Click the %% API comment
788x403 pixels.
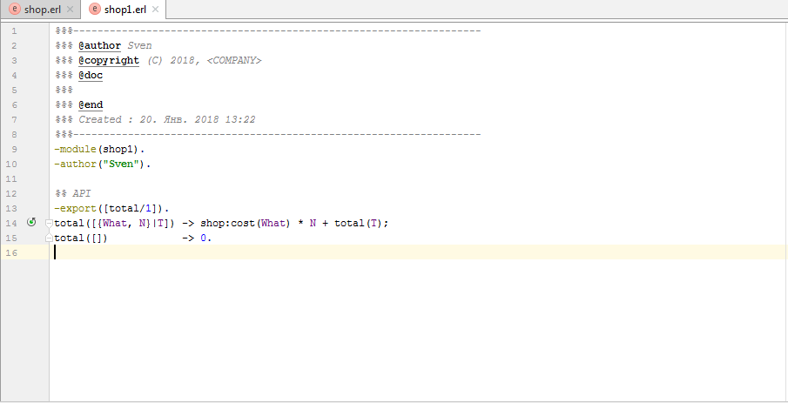tap(72, 193)
